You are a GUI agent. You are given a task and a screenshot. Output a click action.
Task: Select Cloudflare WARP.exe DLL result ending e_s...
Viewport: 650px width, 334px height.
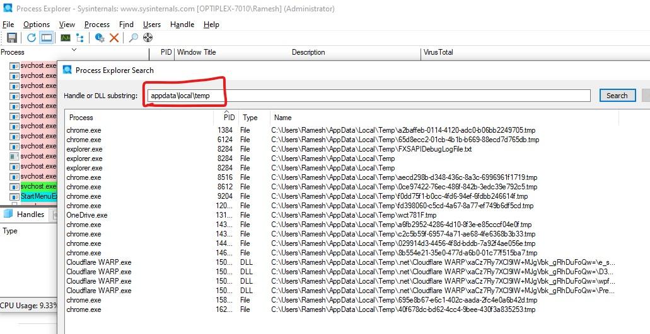pos(342,262)
